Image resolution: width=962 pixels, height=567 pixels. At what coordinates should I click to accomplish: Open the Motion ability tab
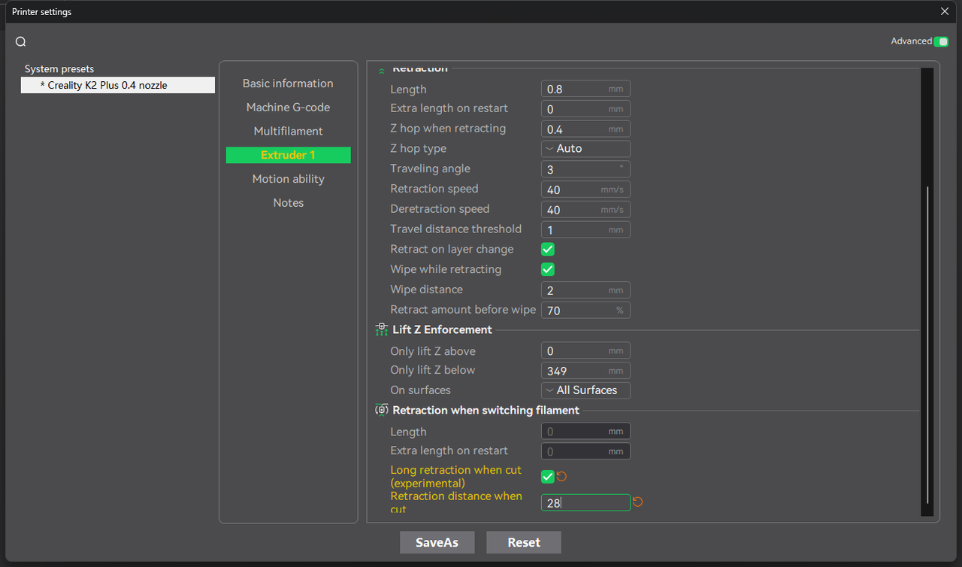288,179
